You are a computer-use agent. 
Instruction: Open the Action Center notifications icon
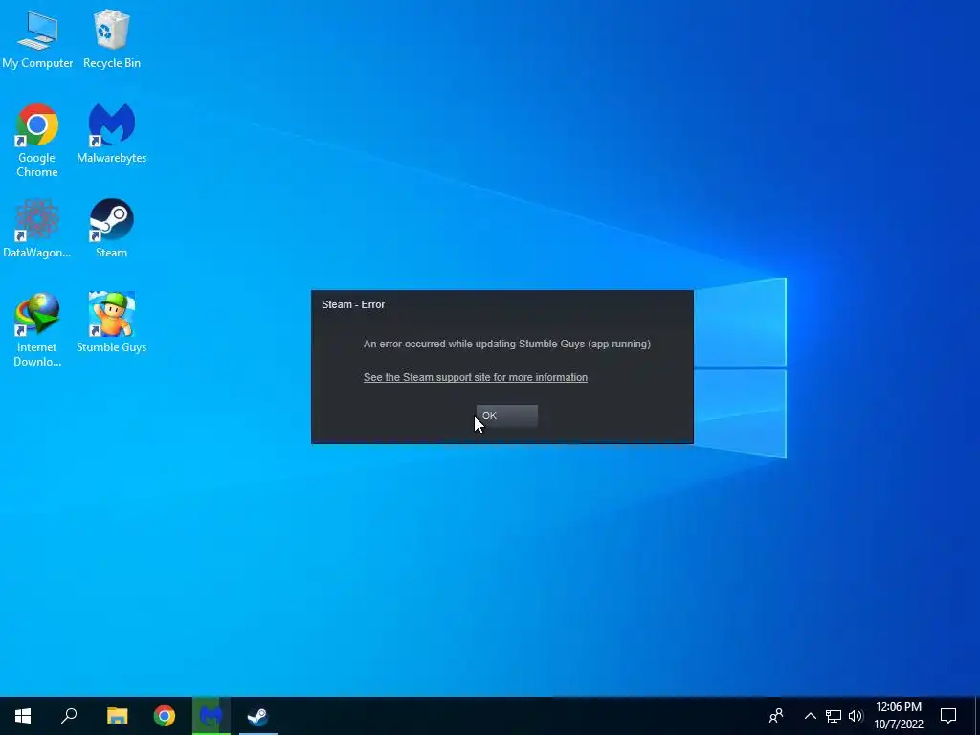(948, 716)
